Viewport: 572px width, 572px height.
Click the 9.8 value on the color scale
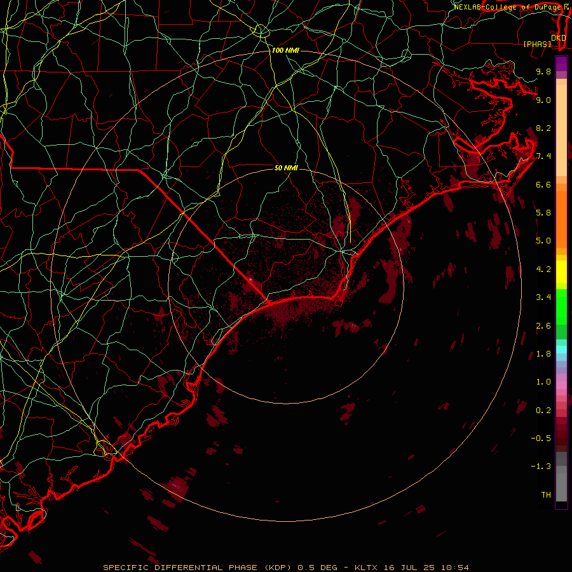tap(543, 71)
